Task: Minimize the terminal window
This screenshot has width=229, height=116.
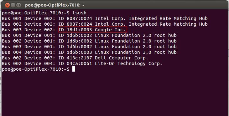Action: (13, 5)
